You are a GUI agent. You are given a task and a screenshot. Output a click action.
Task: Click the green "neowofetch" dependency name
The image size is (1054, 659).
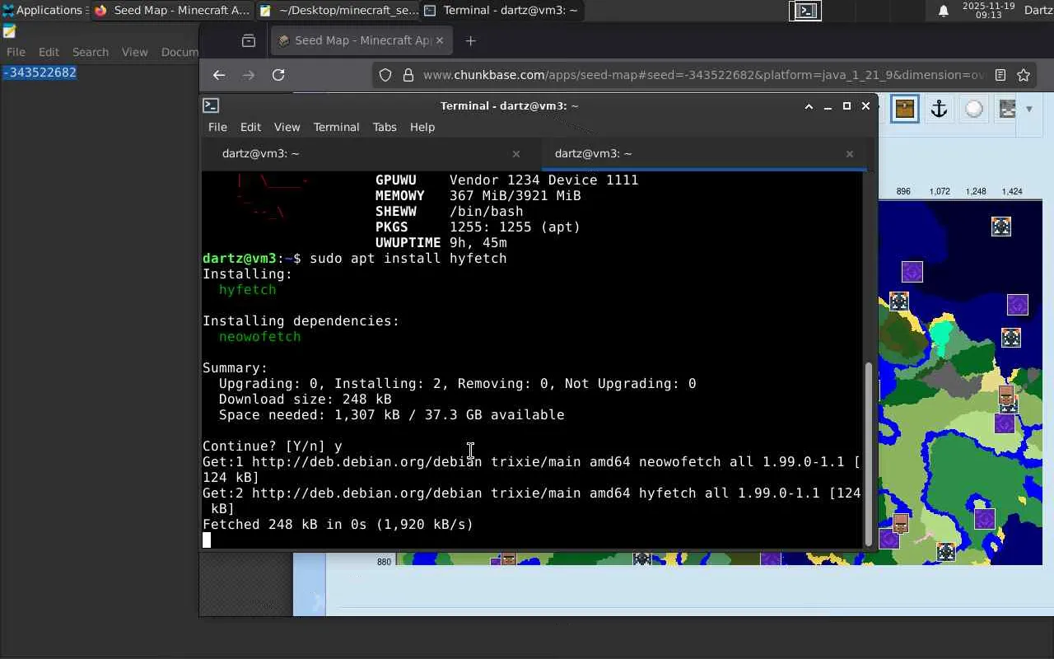(x=259, y=337)
